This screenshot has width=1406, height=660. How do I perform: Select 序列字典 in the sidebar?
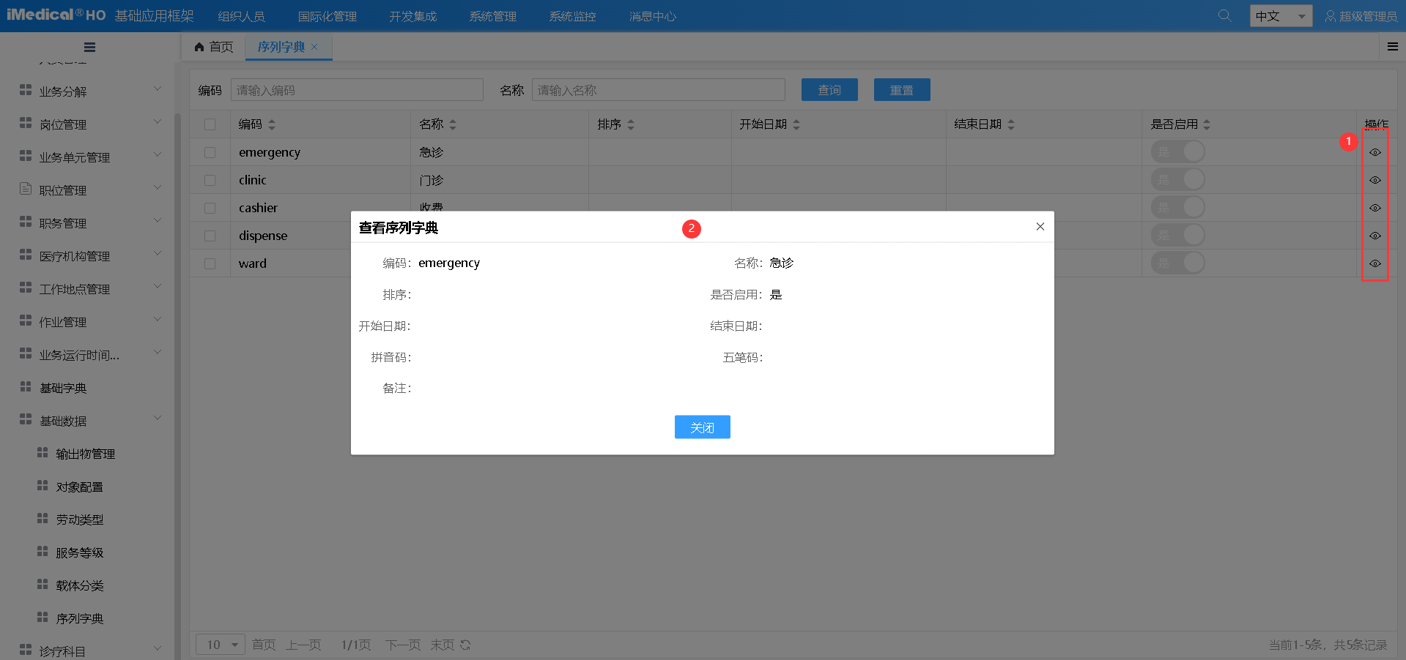point(79,618)
